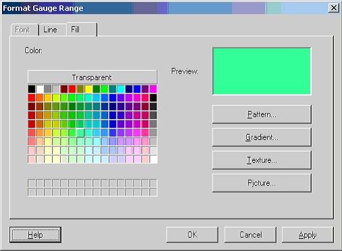The width and height of the screenshot is (342, 251).
Task: Click the Help button
Action: 35,235
